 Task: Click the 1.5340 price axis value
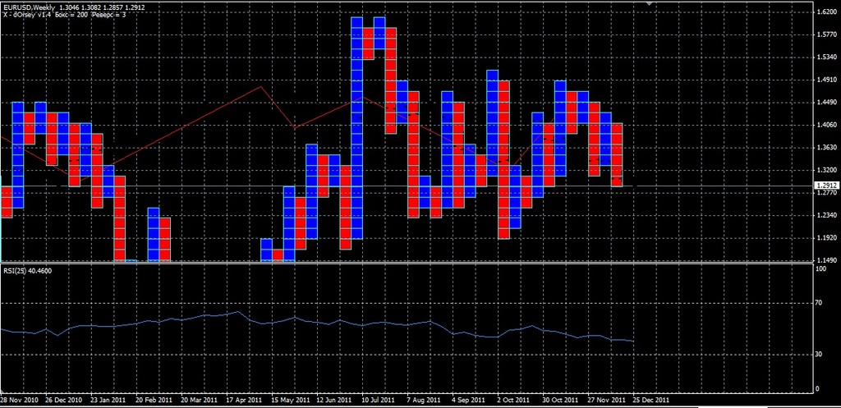pos(826,57)
